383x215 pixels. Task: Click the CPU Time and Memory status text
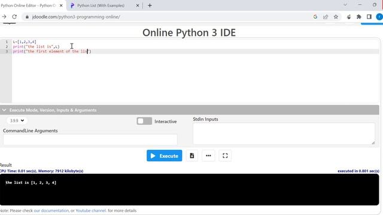click(x=41, y=171)
